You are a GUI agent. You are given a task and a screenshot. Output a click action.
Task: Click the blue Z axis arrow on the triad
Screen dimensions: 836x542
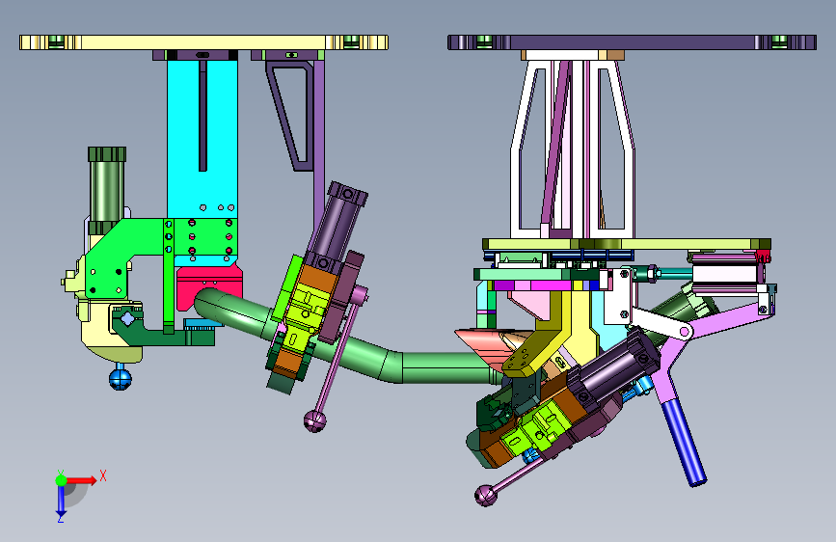point(61,501)
